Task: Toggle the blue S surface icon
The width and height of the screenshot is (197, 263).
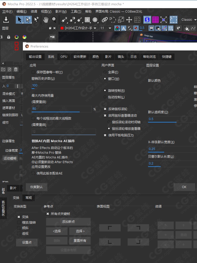Action: pos(147,20)
